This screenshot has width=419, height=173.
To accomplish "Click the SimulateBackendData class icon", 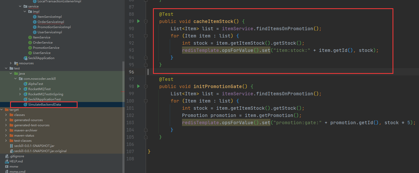I will pos(25,105).
